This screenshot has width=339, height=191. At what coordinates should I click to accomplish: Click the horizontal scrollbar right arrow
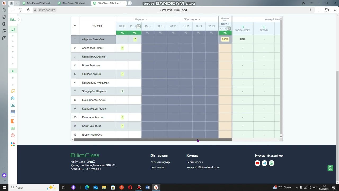(x=278, y=140)
